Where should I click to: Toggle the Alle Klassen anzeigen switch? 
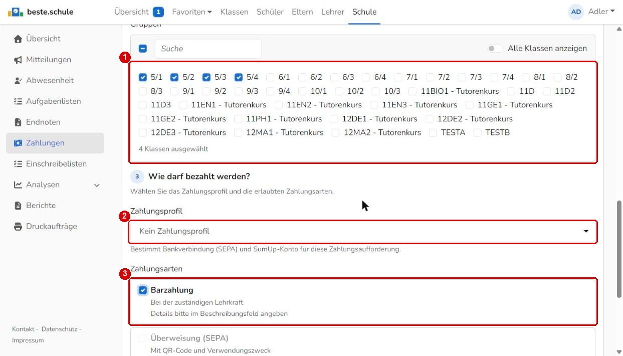(x=496, y=49)
